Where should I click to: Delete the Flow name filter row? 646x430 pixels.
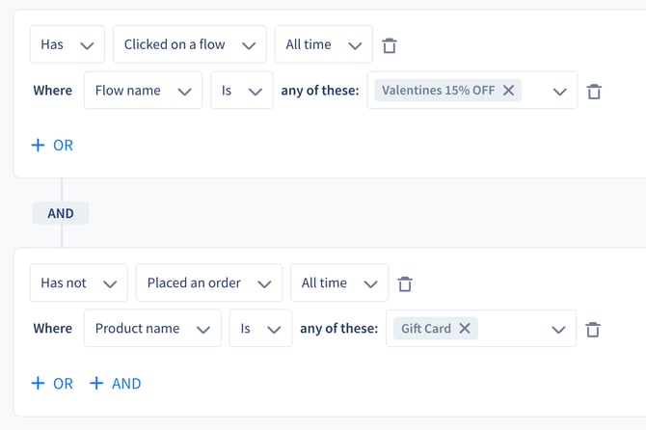[594, 91]
